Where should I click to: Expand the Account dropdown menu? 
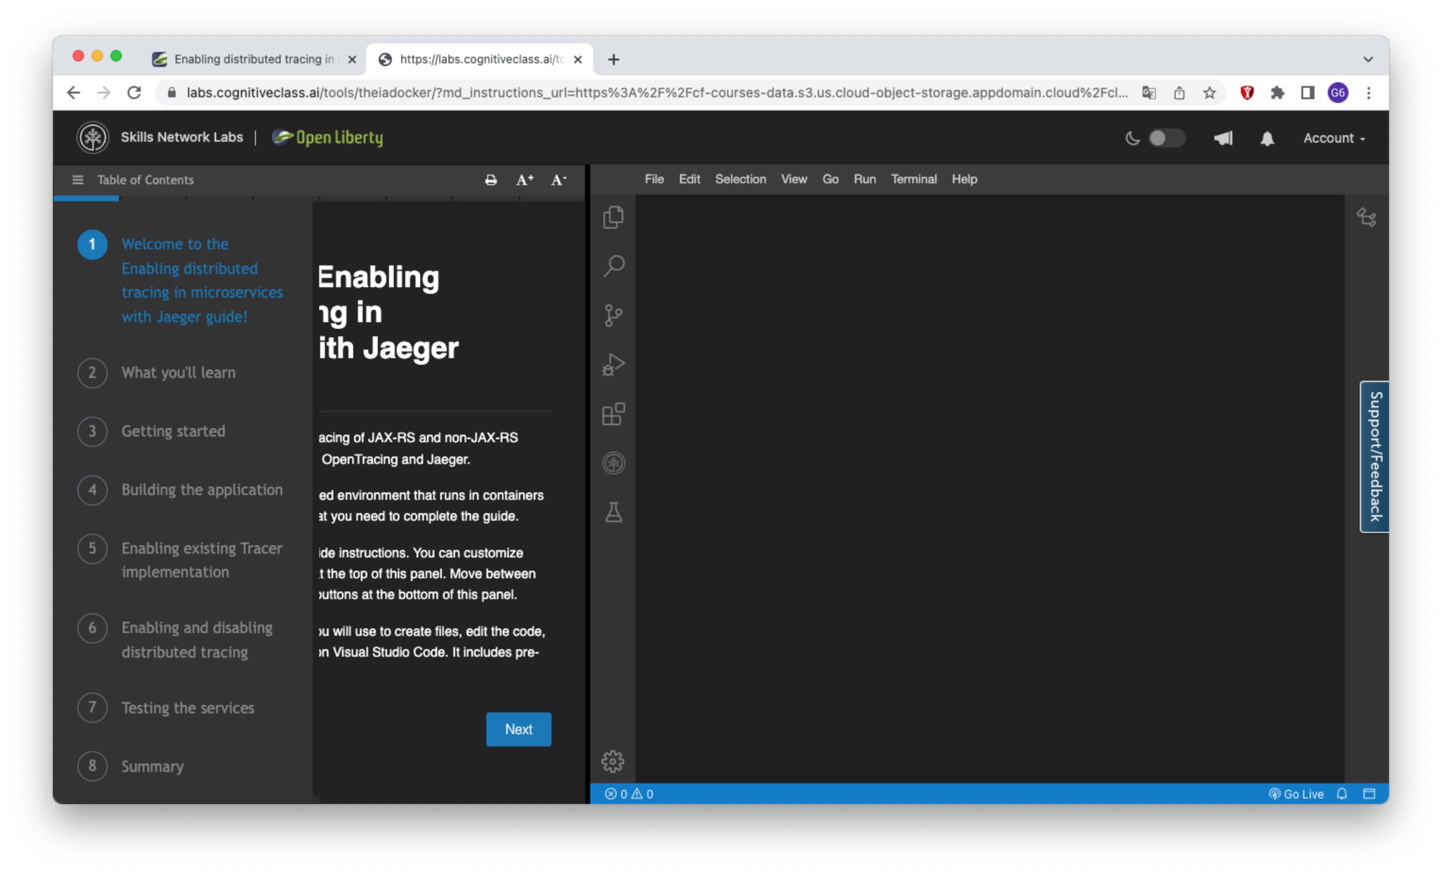click(1333, 137)
